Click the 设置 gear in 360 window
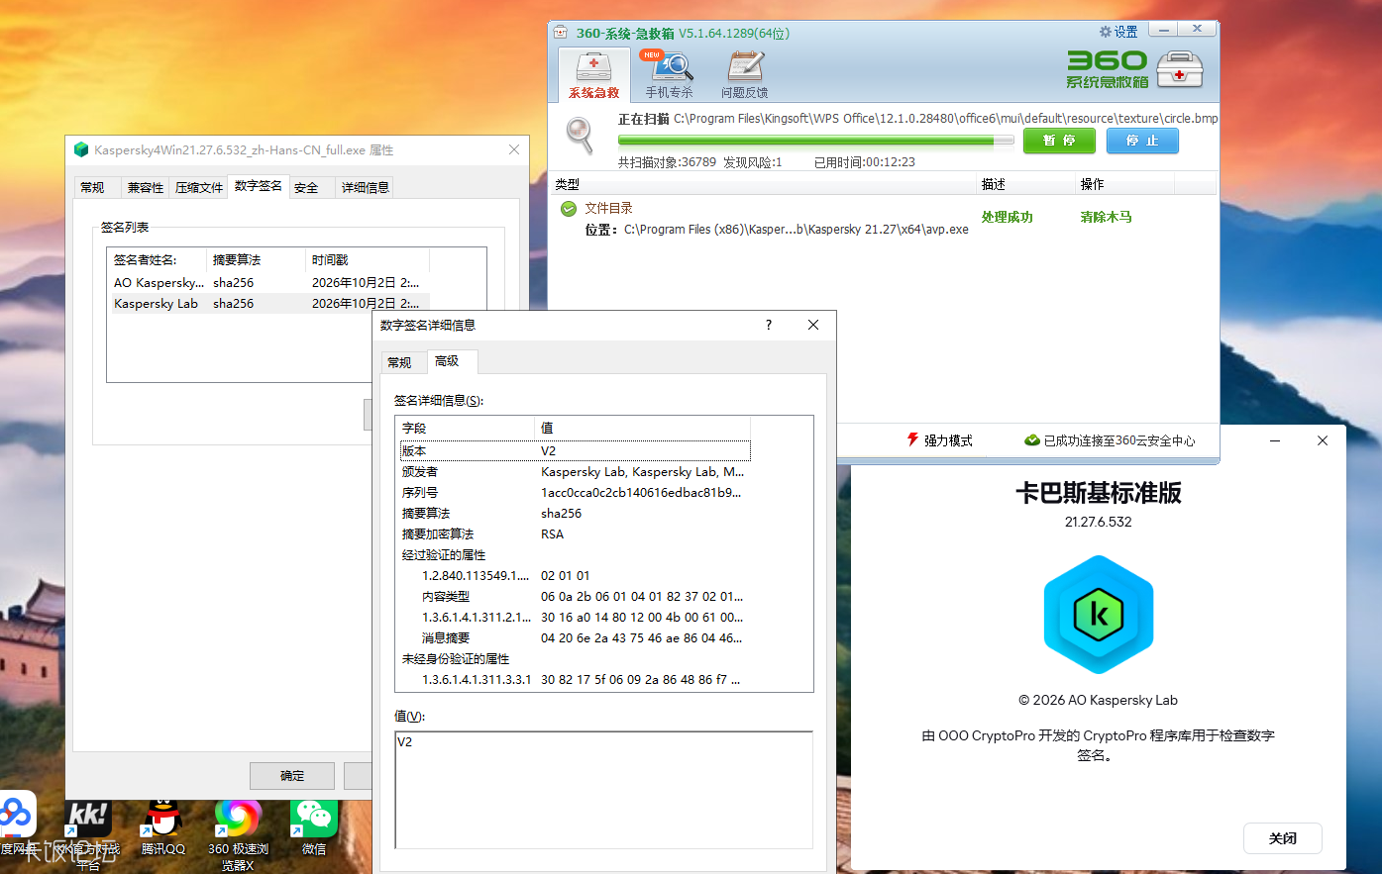The height and width of the screenshot is (874, 1382). [x=1118, y=32]
